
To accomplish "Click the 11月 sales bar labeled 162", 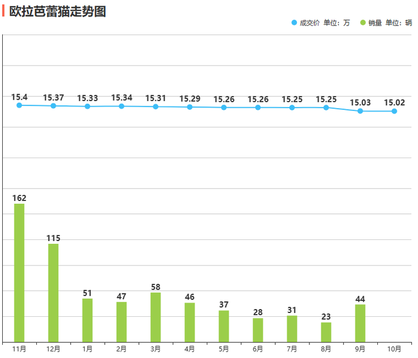I will [x=19, y=273].
